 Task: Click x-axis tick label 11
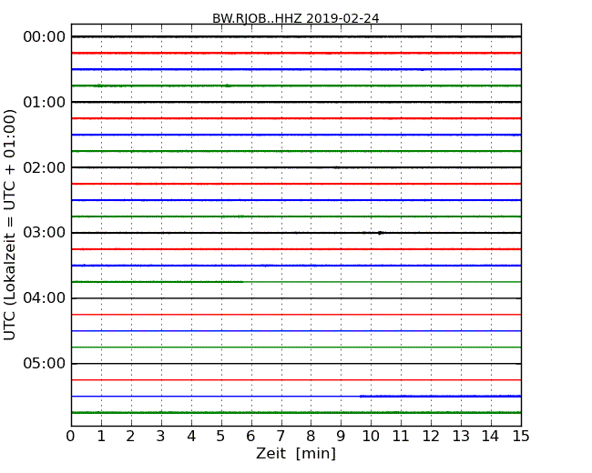401,437
